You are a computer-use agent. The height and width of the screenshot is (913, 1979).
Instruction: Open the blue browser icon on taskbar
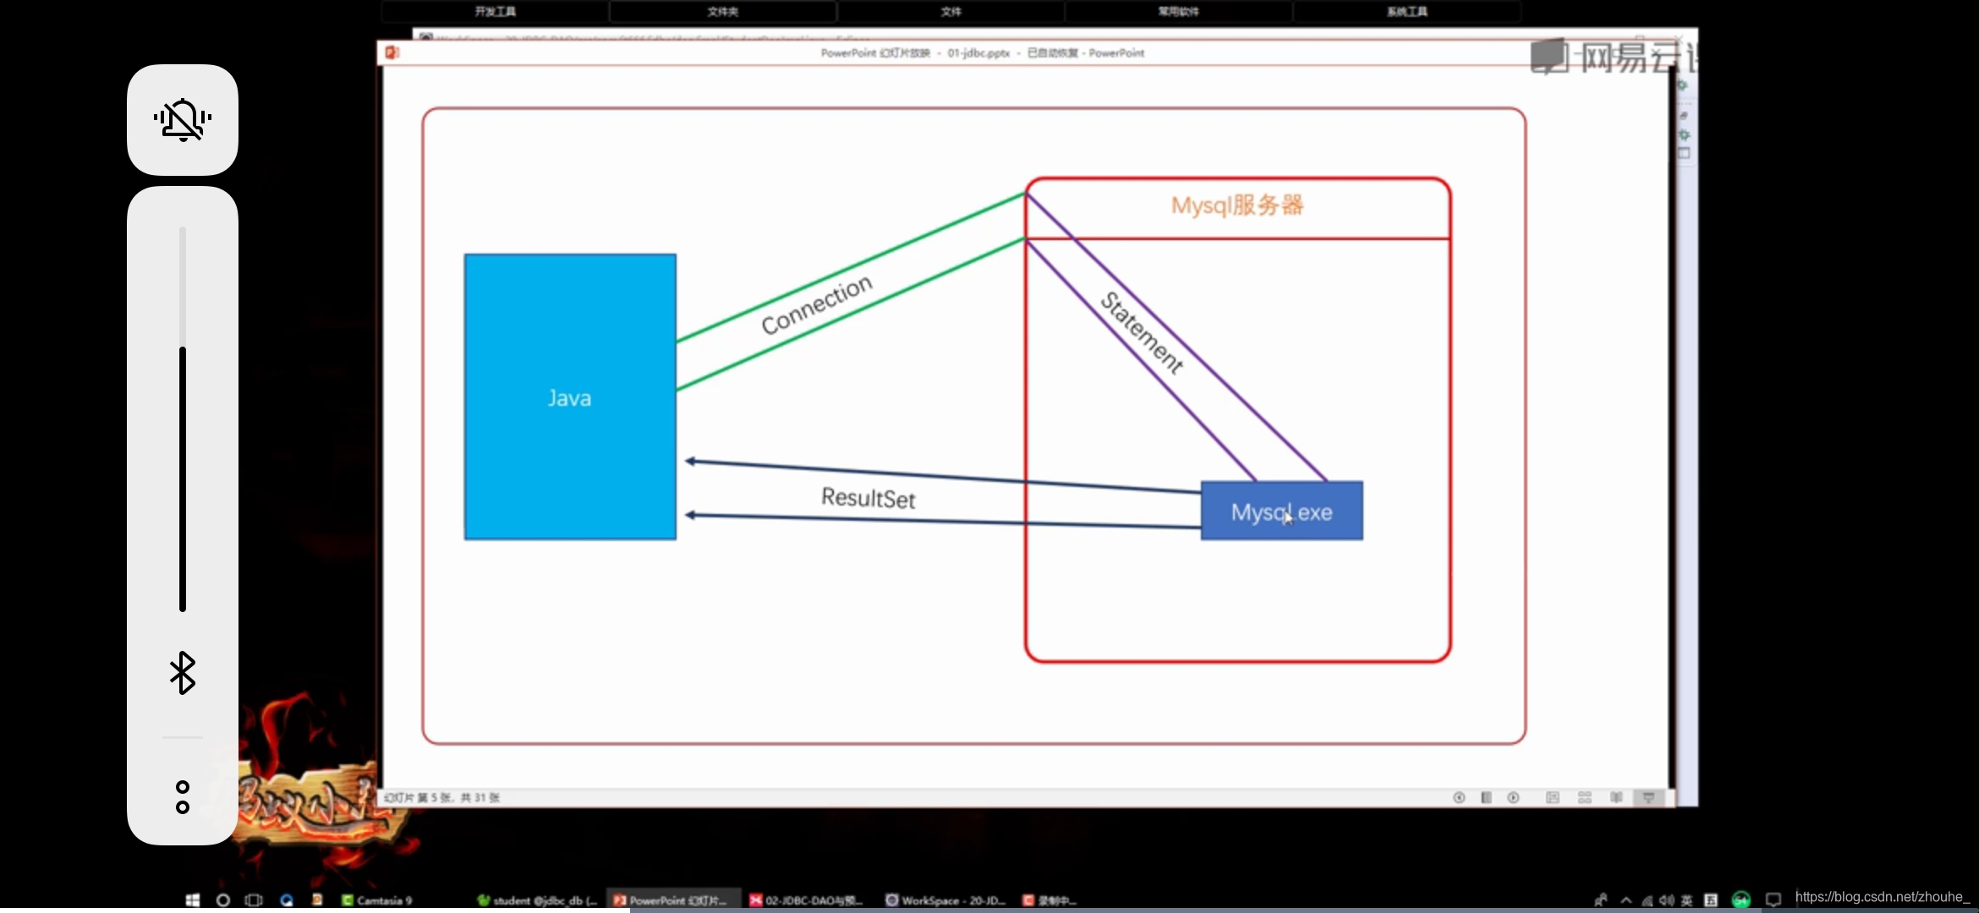click(287, 900)
